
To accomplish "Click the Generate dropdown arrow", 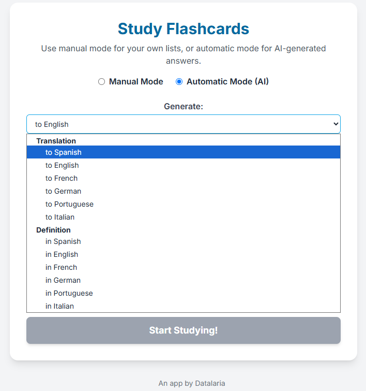I will tap(335, 124).
